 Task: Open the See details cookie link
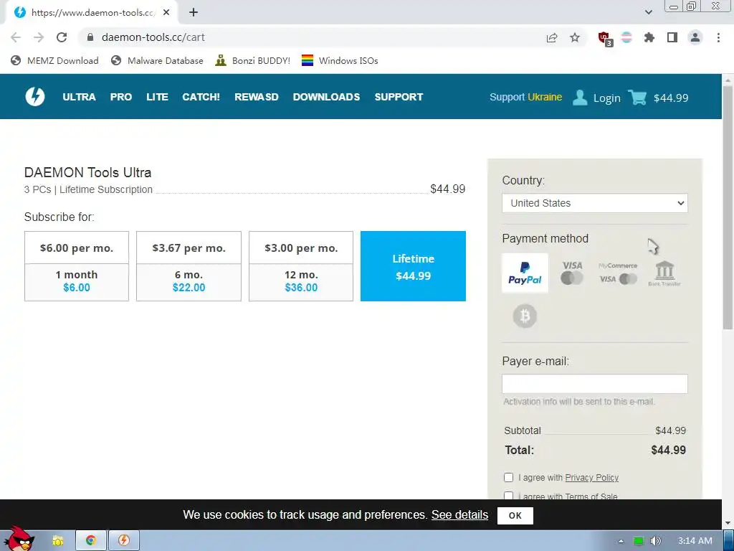tap(459, 515)
